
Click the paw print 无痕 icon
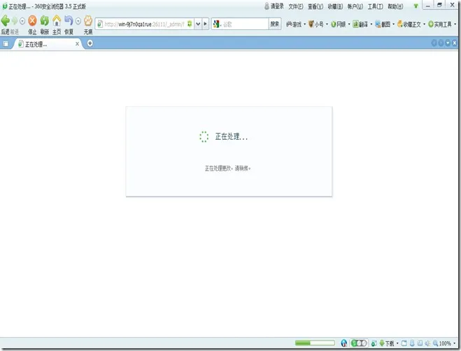[88, 20]
